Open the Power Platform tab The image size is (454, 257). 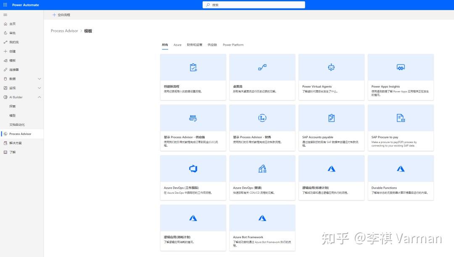(x=233, y=44)
